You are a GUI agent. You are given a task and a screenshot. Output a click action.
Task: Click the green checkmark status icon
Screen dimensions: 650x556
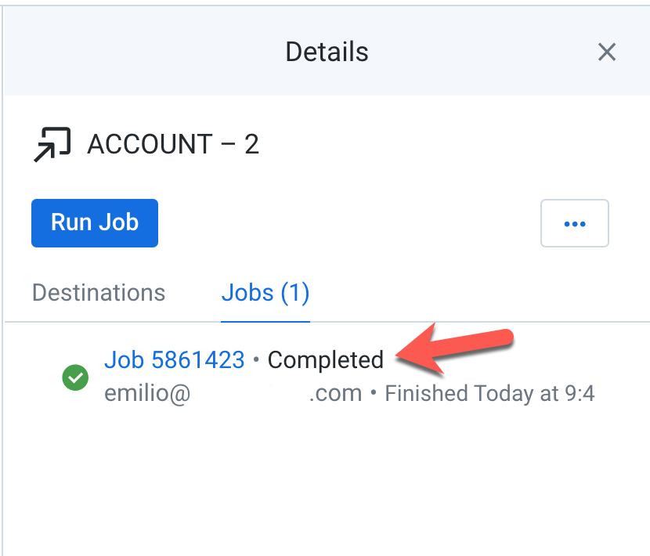(x=75, y=377)
